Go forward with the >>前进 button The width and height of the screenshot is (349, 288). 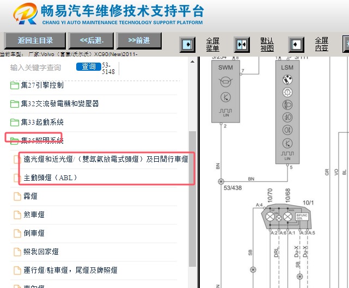pyautogui.click(x=139, y=40)
